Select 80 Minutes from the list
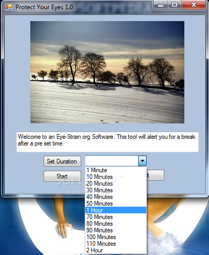This screenshot has height=255, width=209. [116, 224]
